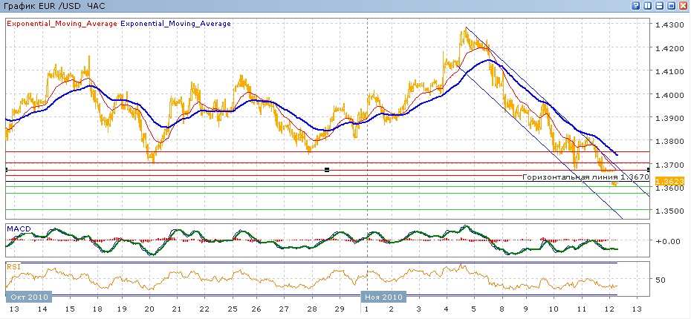Screen dimensions: 691x319
Task: Click the Ноя 2010 date marker
Action: click(x=383, y=297)
